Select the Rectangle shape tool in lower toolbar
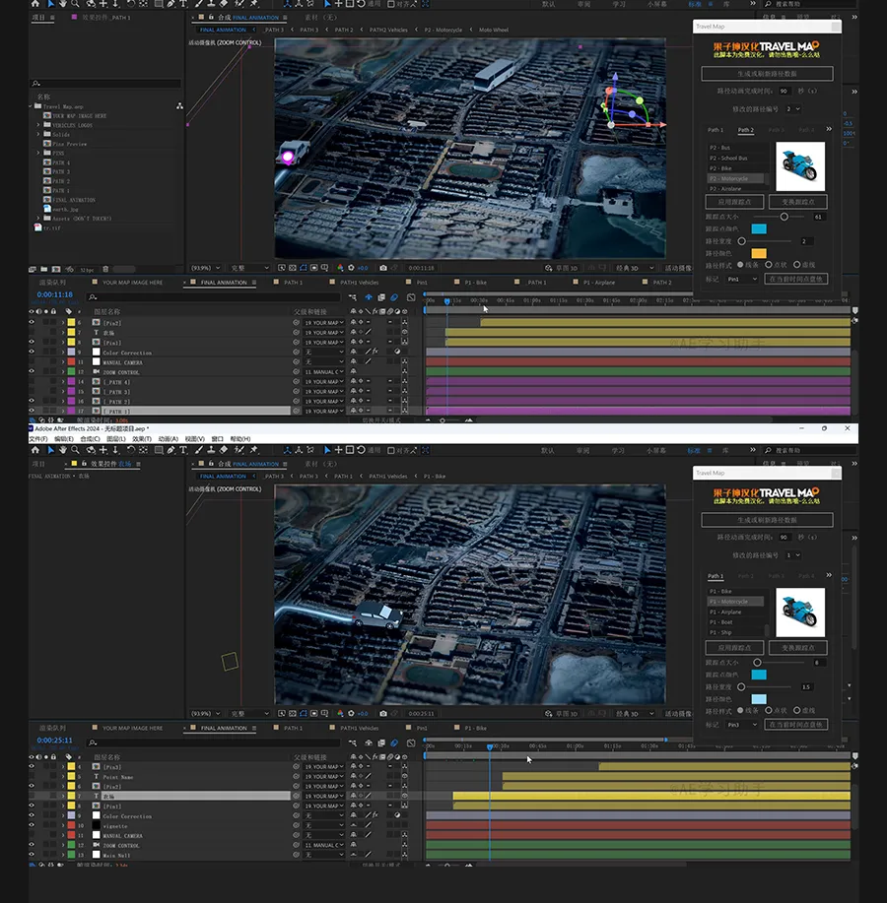887x903 pixels. click(159, 450)
